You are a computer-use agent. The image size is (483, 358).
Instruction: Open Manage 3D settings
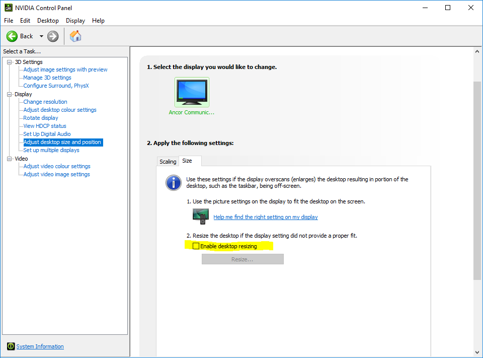point(47,78)
